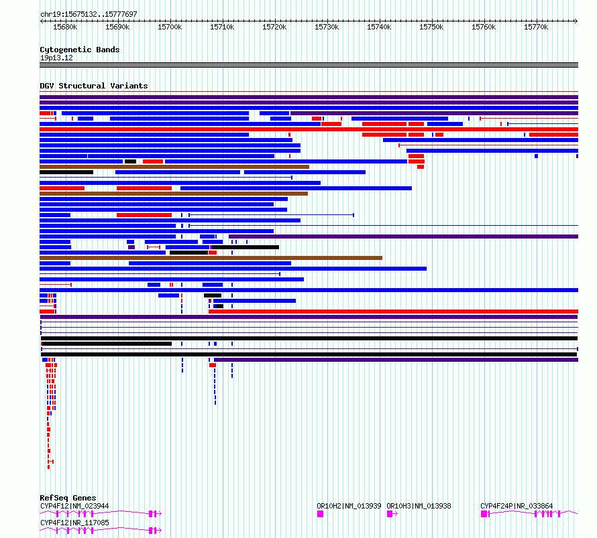Open the OR10H2|NM_013939 gene label
This screenshot has height=538, width=597.
(349, 506)
